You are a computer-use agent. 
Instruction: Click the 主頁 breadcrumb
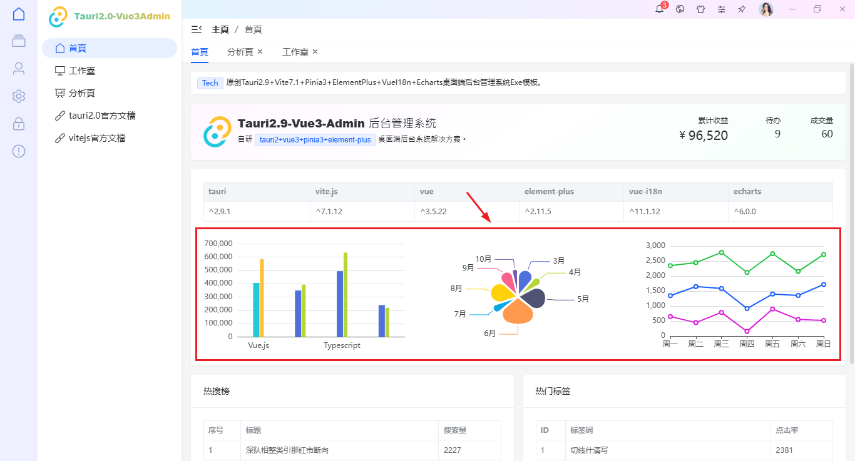220,29
